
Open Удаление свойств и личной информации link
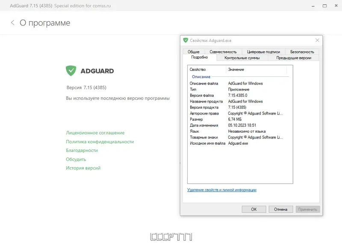click(221, 190)
